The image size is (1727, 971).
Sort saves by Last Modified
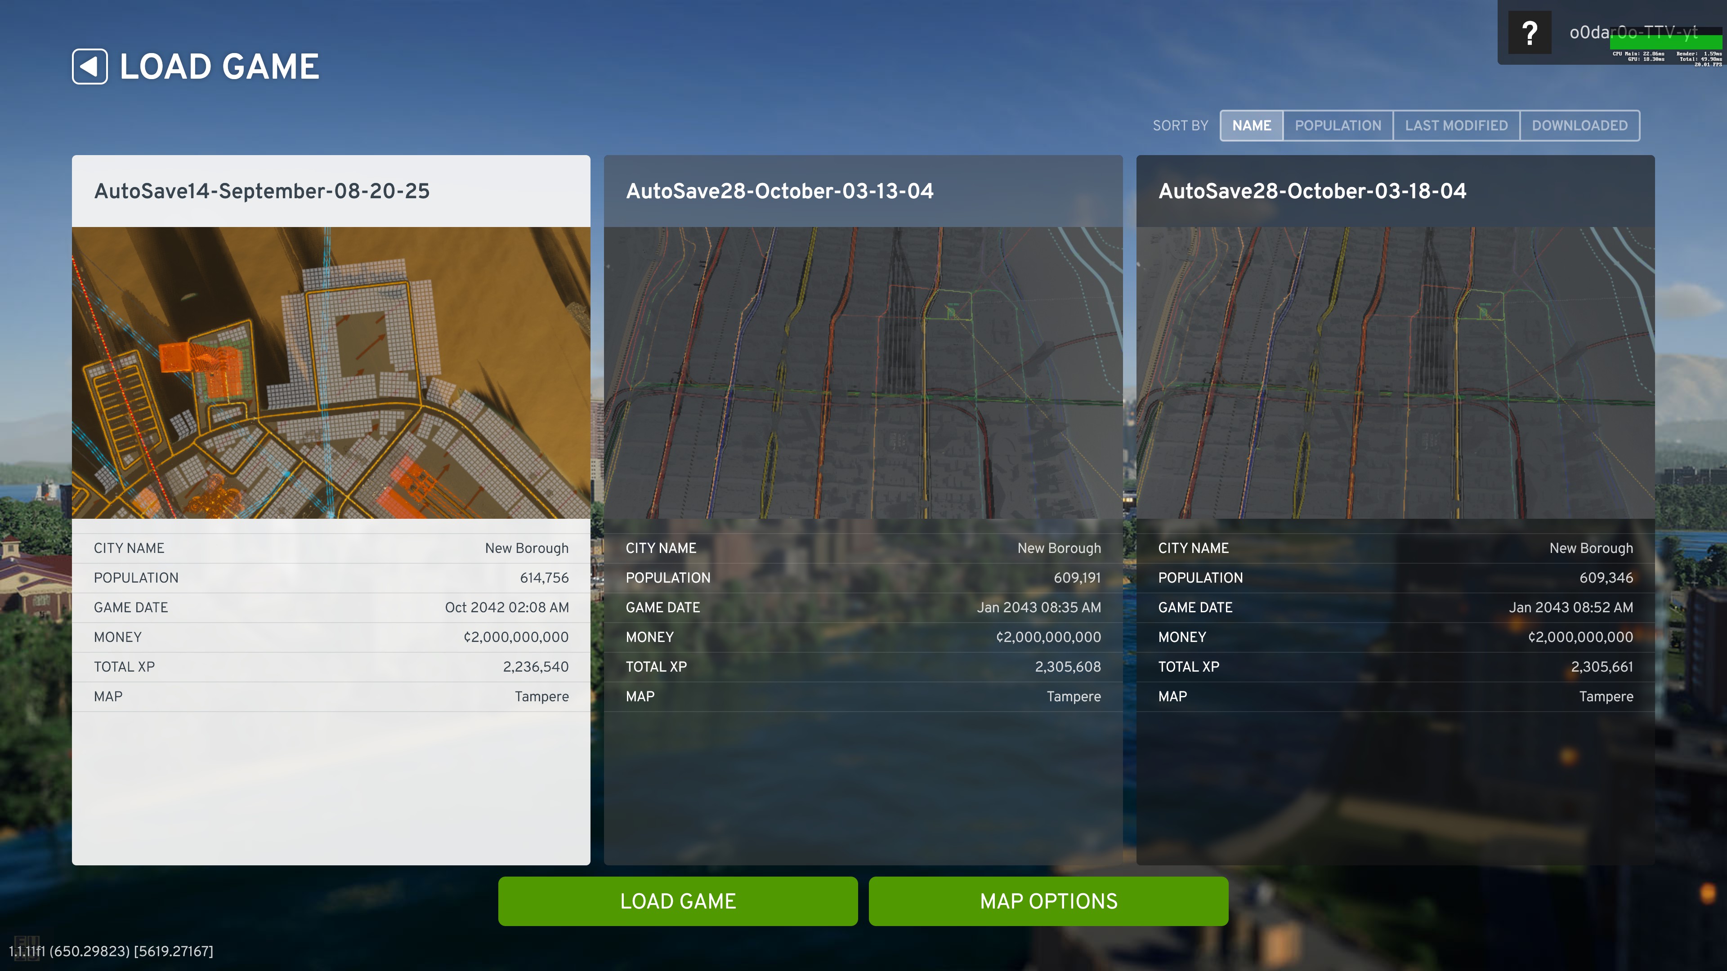(1456, 125)
